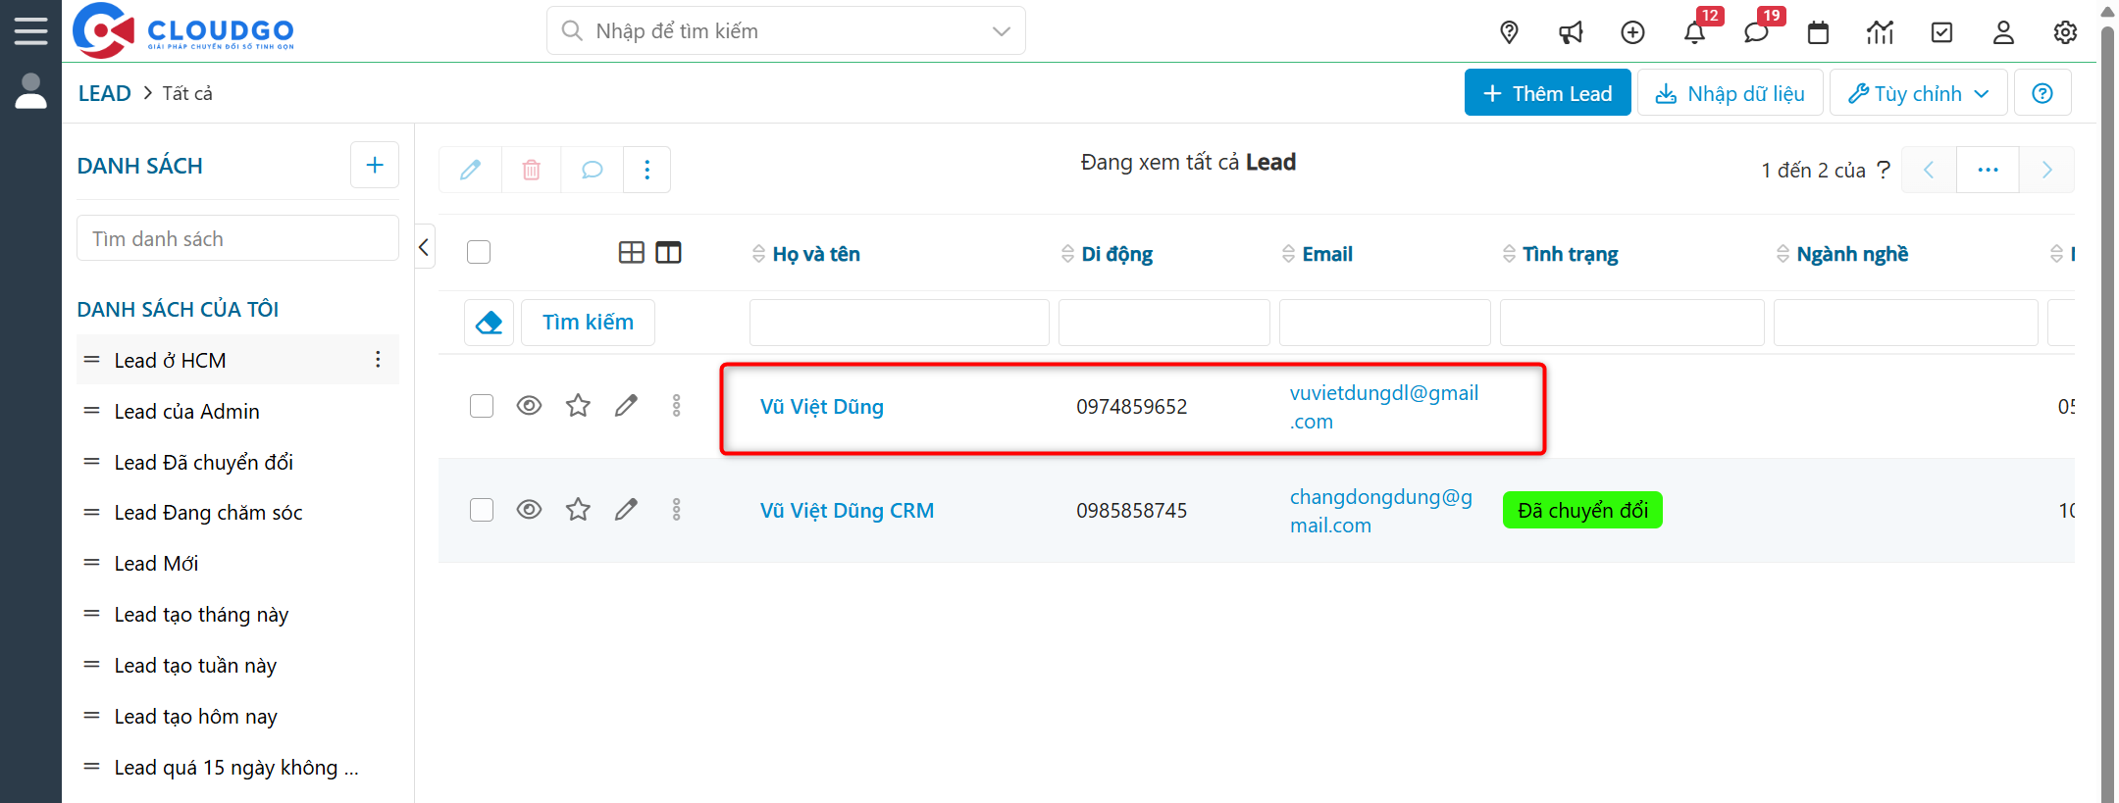Click the location pin icon

pyautogui.click(x=1509, y=32)
